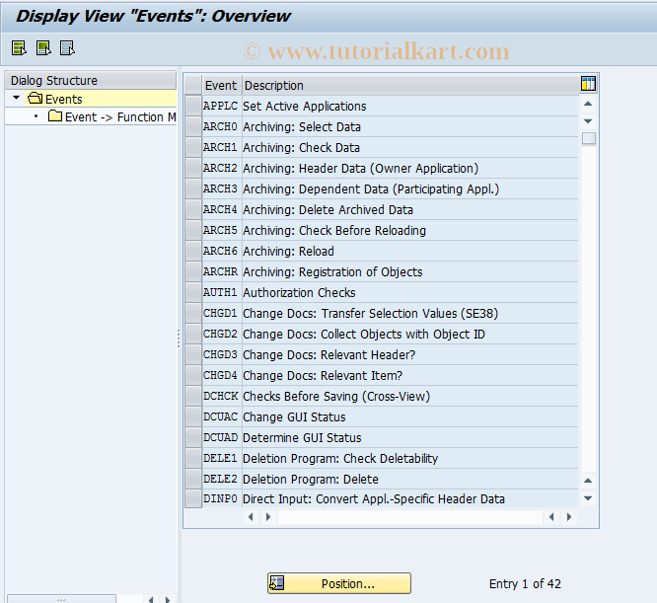This screenshot has height=603, width=657.
Task: Click the left arrow at the horizontal scrollbar start
Action: 251,517
